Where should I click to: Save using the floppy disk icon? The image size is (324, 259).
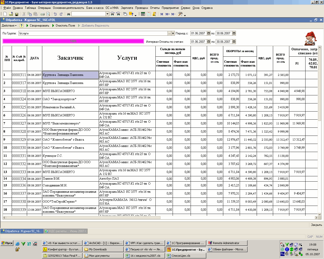click(17, 14)
